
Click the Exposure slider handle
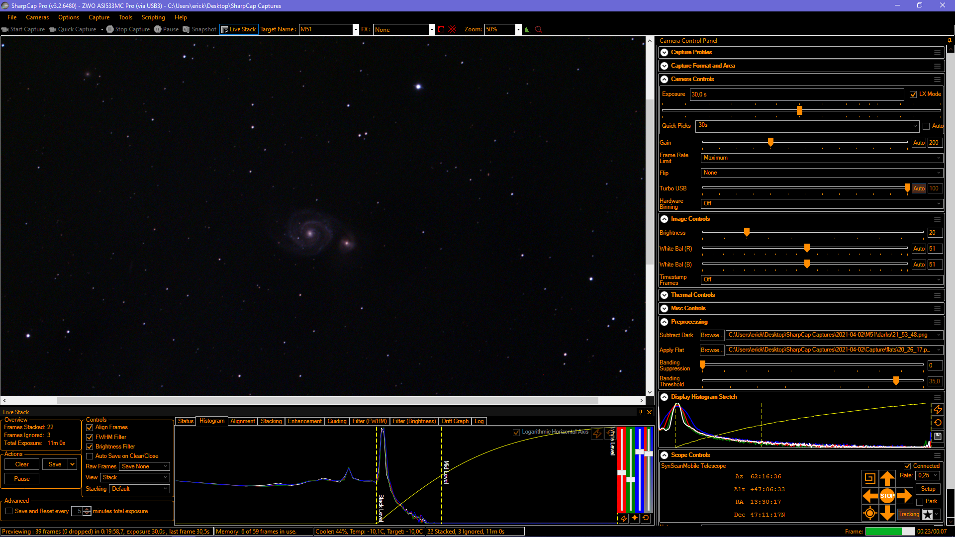[799, 110]
